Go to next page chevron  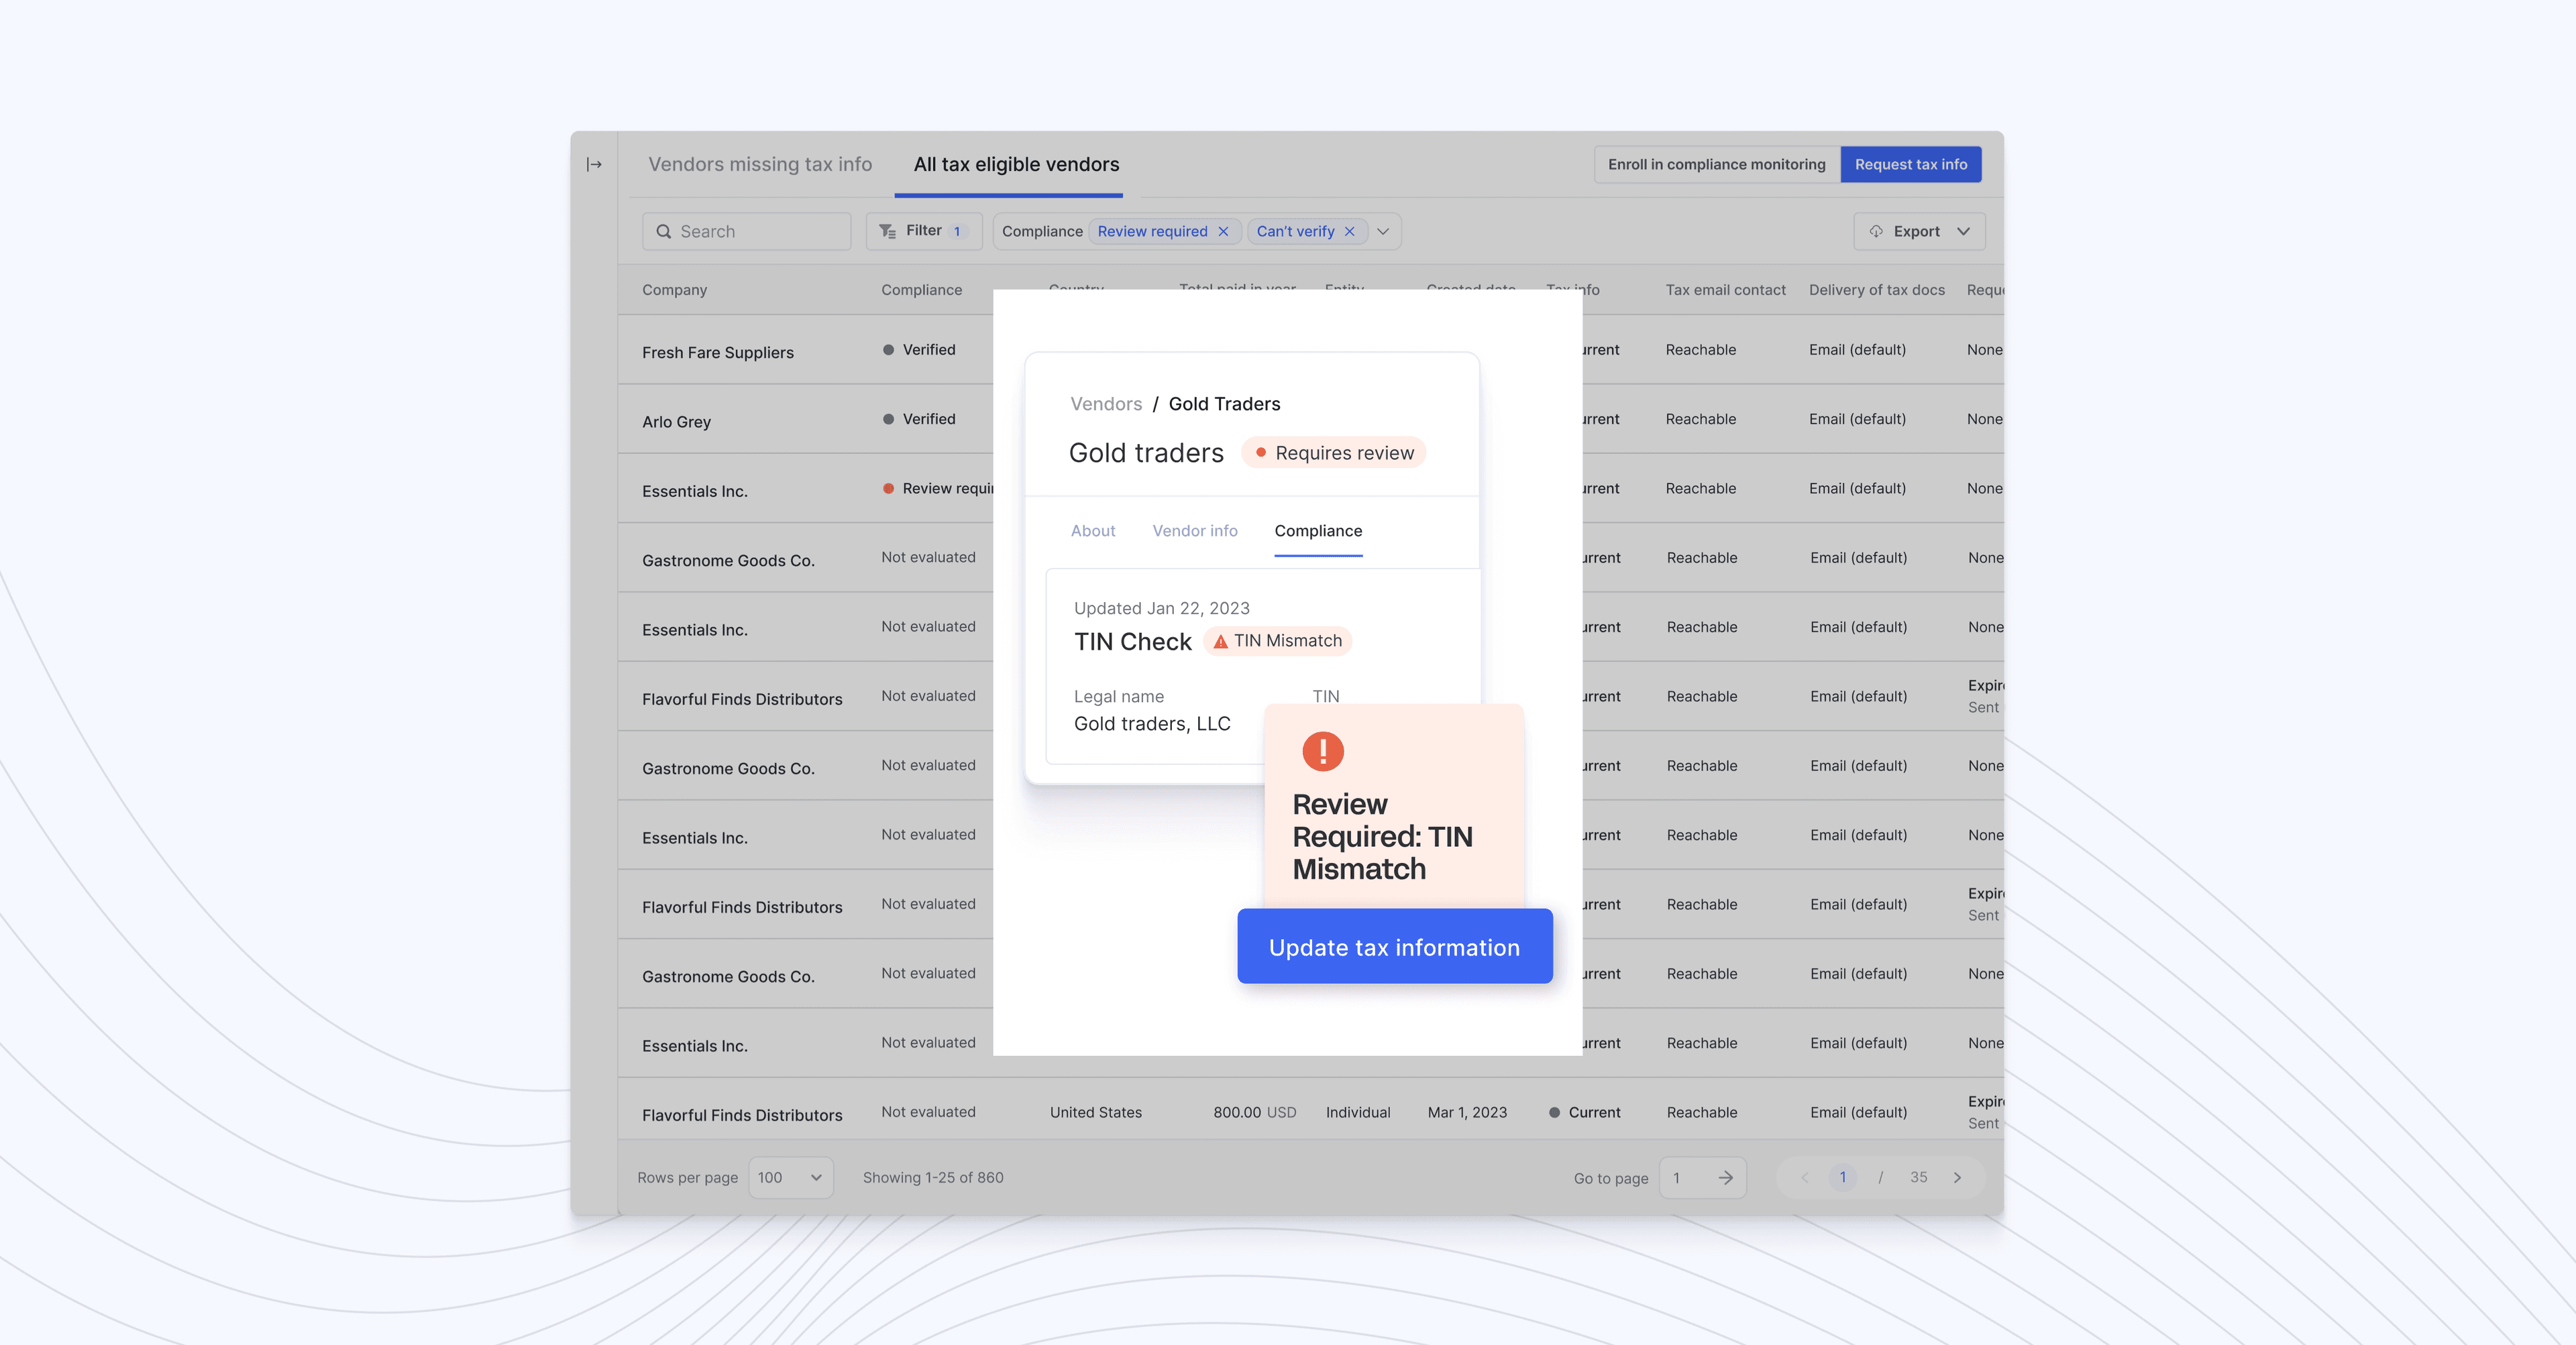pos(1957,1177)
